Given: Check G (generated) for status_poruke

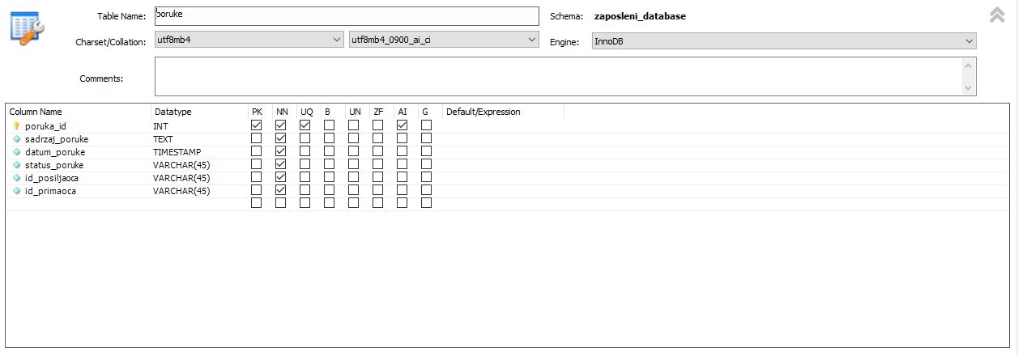Looking at the screenshot, I should coord(427,164).
